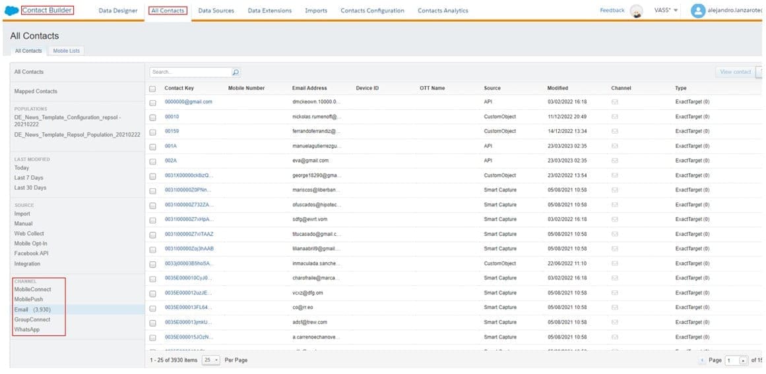Click the View contact button

[x=735, y=72]
